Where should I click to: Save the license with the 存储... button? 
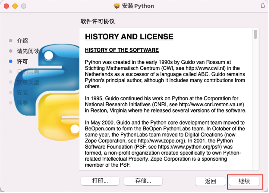143,181
